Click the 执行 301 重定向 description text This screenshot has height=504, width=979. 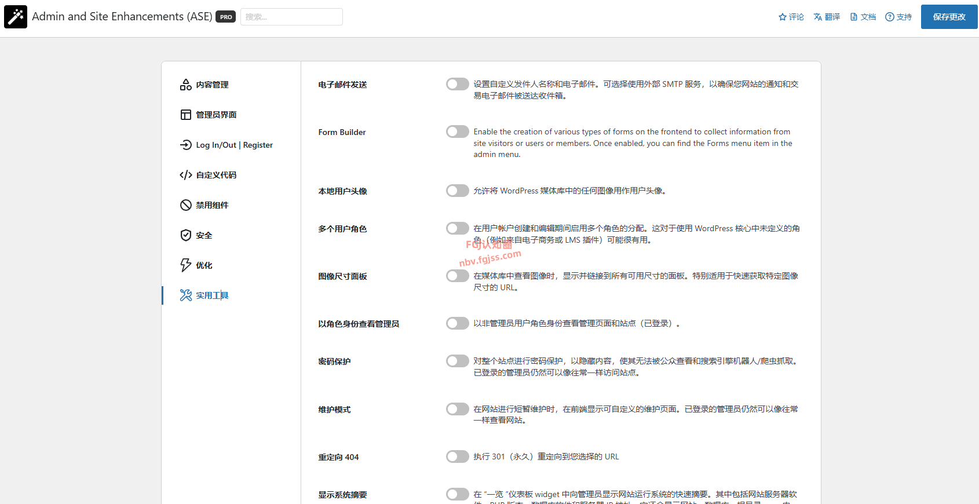coord(546,456)
